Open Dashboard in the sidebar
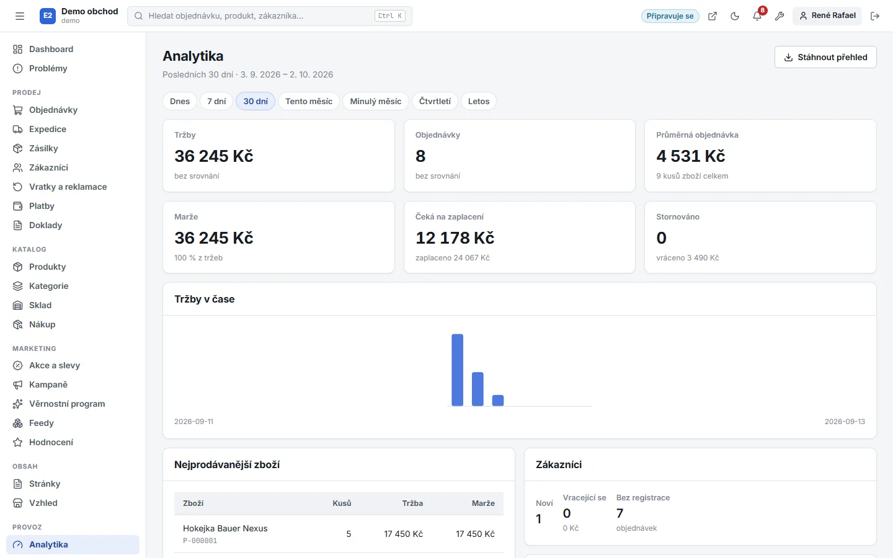This screenshot has width=893, height=558. 73,49
